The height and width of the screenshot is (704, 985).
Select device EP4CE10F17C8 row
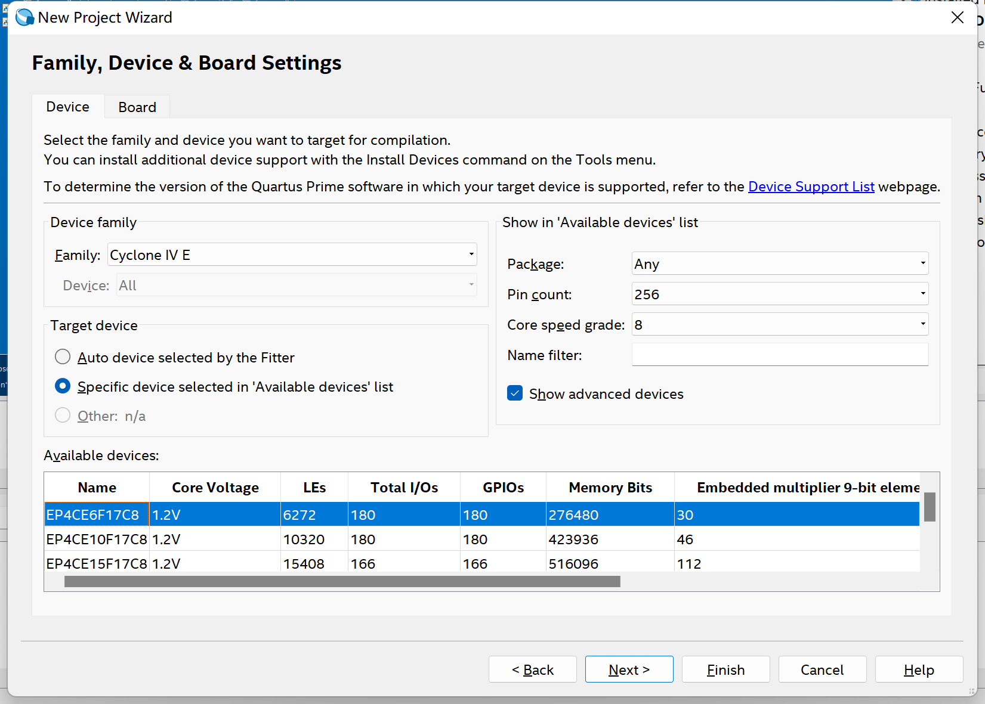(482, 539)
